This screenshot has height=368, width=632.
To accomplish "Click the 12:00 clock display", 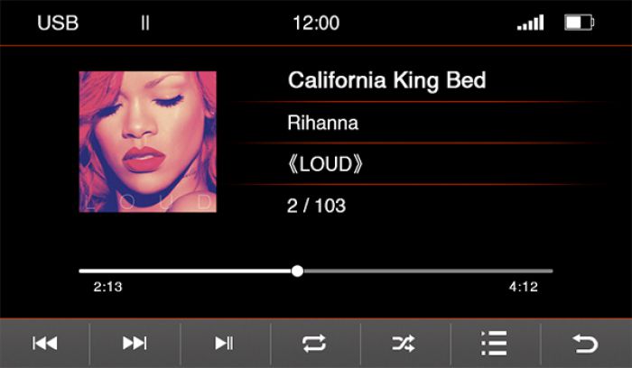I will click(316, 23).
